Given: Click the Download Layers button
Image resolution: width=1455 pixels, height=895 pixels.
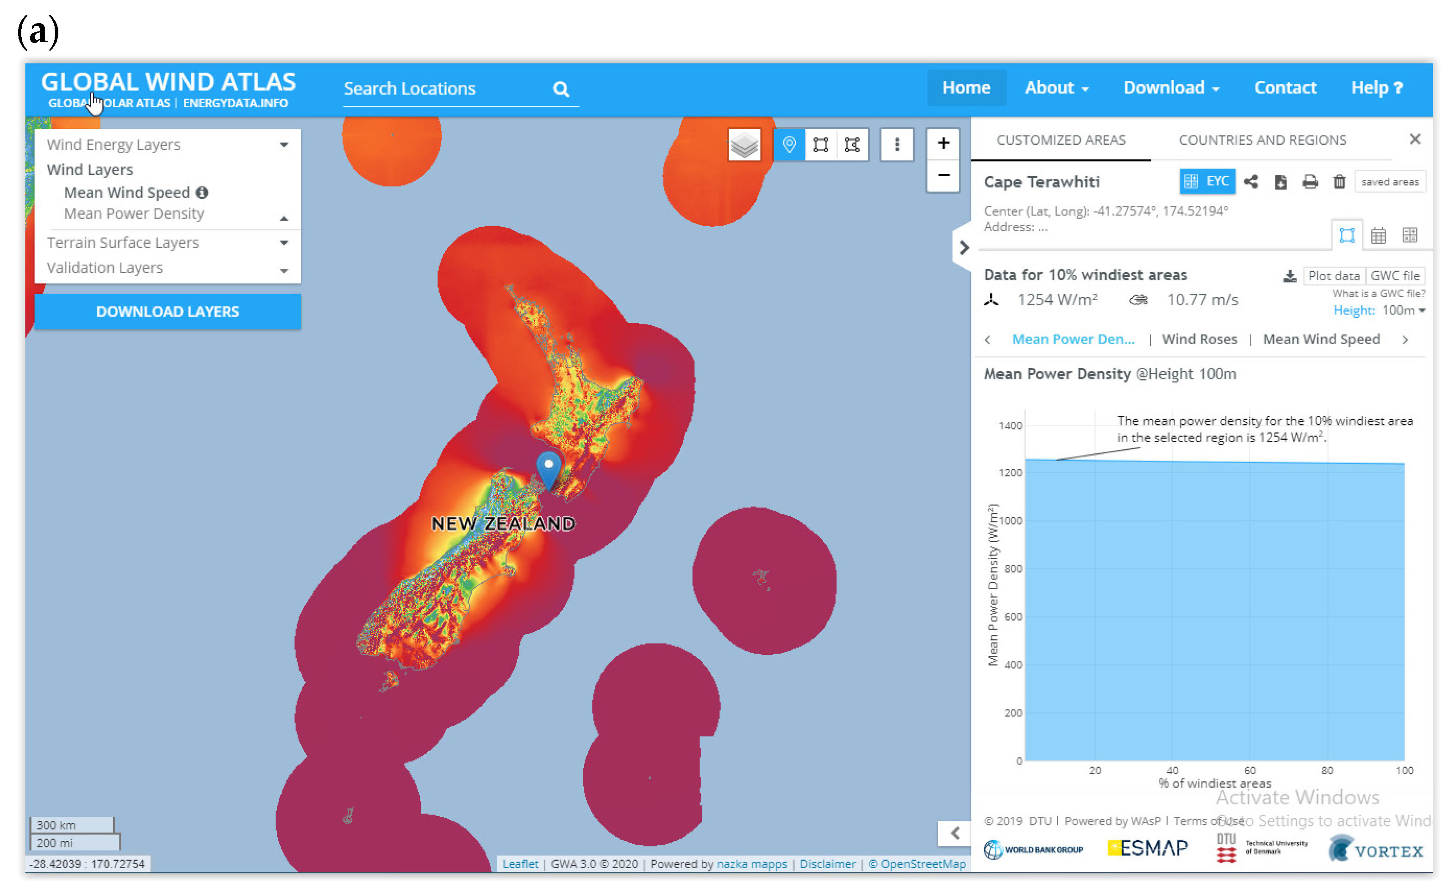Looking at the screenshot, I should (168, 311).
